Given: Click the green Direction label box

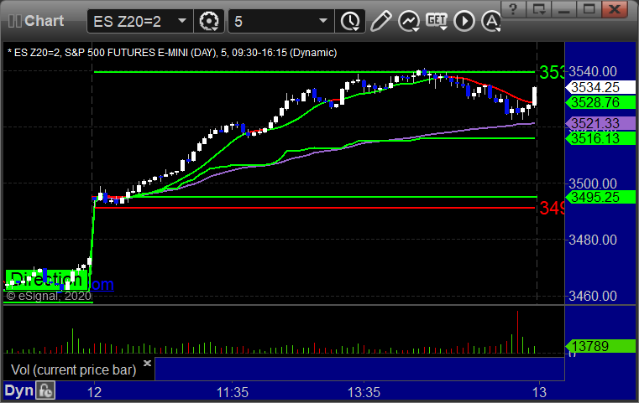Looking at the screenshot, I should (46, 280).
